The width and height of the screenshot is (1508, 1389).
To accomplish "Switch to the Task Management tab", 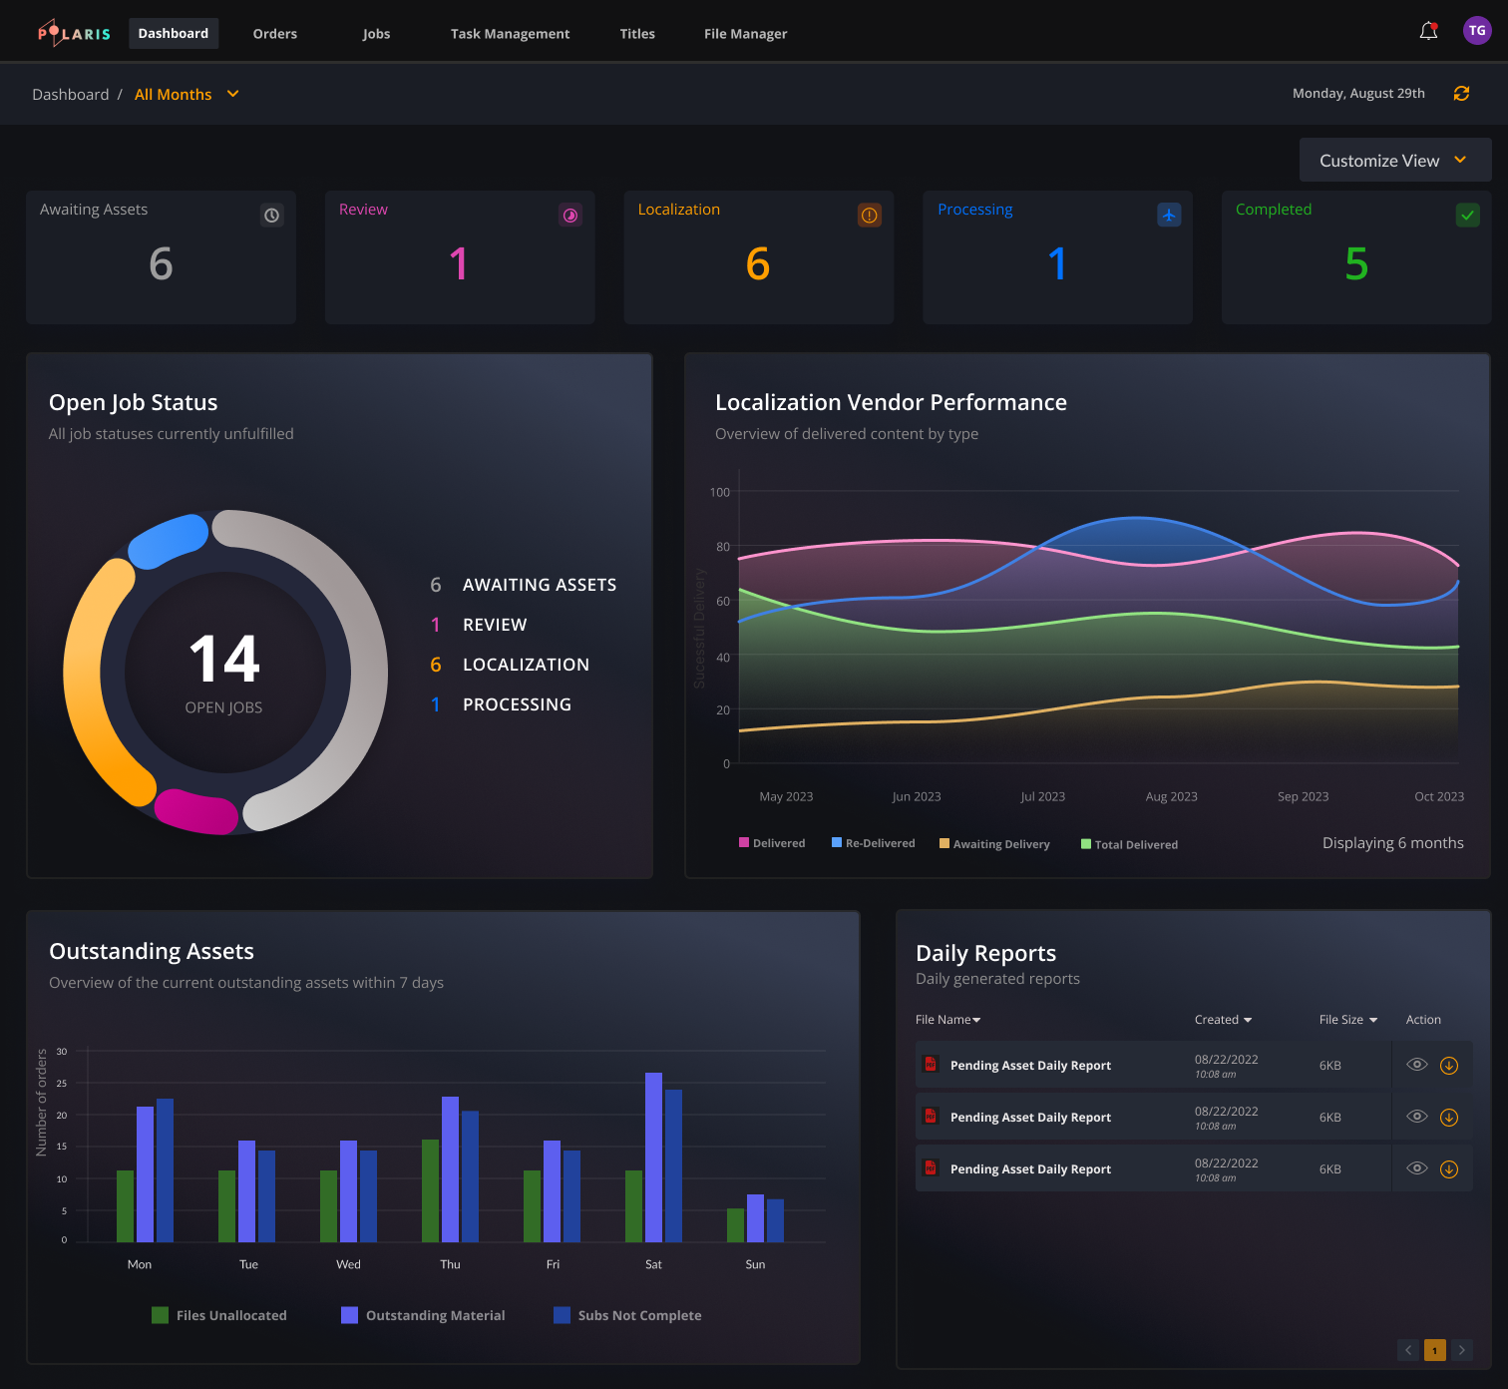I will pos(510,33).
